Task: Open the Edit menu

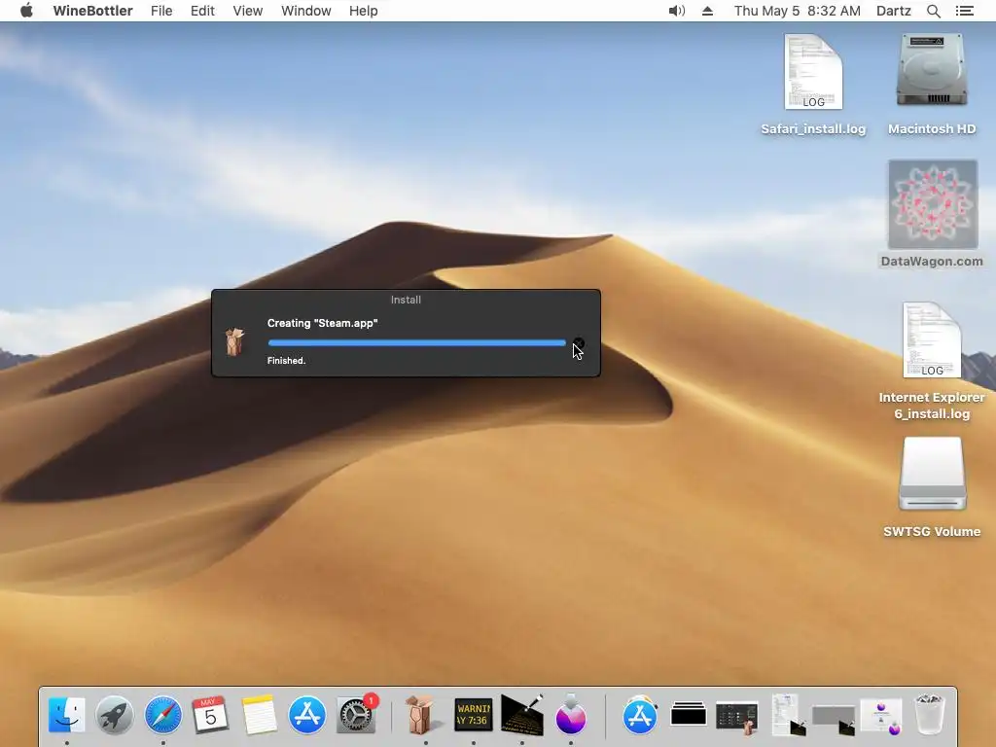Action: (202, 11)
